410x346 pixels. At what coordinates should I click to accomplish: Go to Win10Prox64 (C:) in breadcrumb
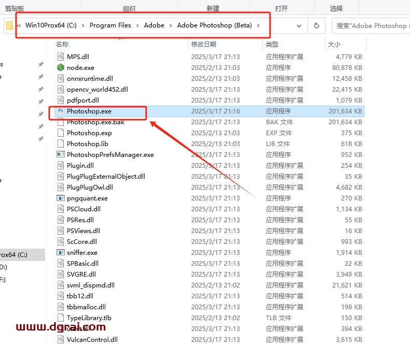(x=51, y=25)
